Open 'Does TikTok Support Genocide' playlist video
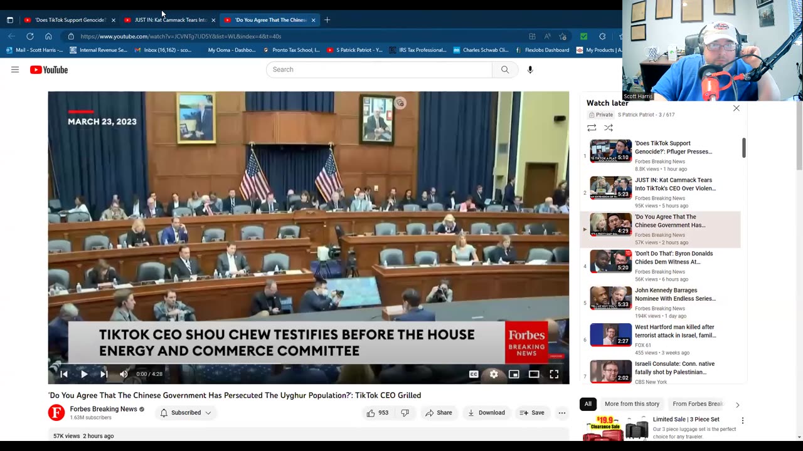Viewport: 803px width, 451px height. [x=661, y=156]
